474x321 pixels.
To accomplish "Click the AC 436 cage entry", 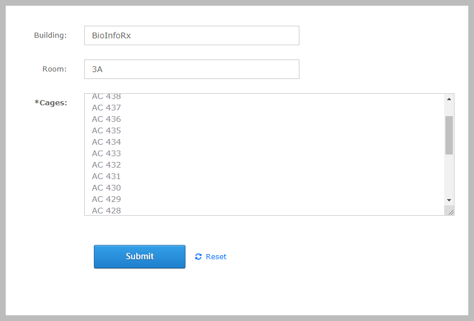I will [106, 119].
